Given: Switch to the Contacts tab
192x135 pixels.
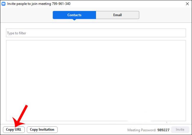Looking at the screenshot, I should 74,15.
